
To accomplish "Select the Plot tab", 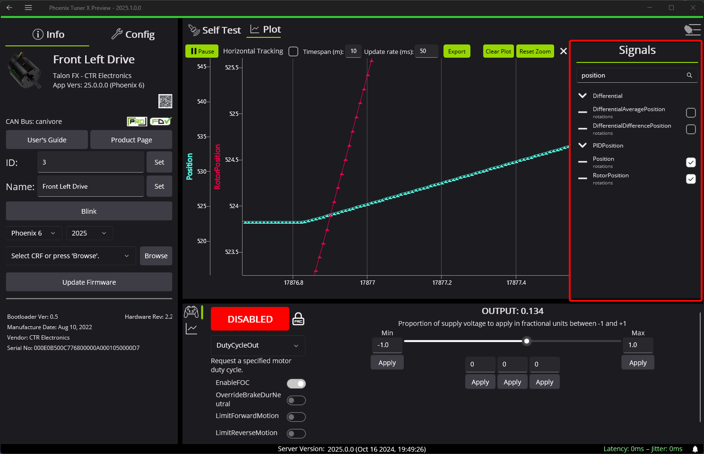I will pyautogui.click(x=265, y=30).
